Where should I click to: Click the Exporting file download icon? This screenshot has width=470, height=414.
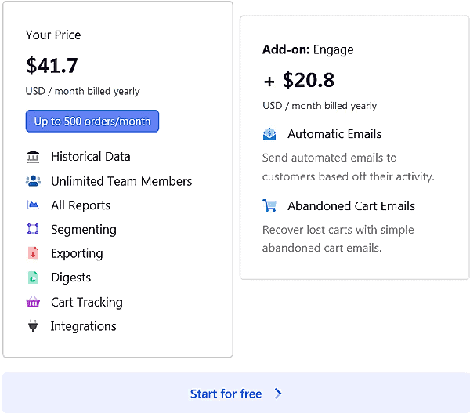[x=33, y=253]
